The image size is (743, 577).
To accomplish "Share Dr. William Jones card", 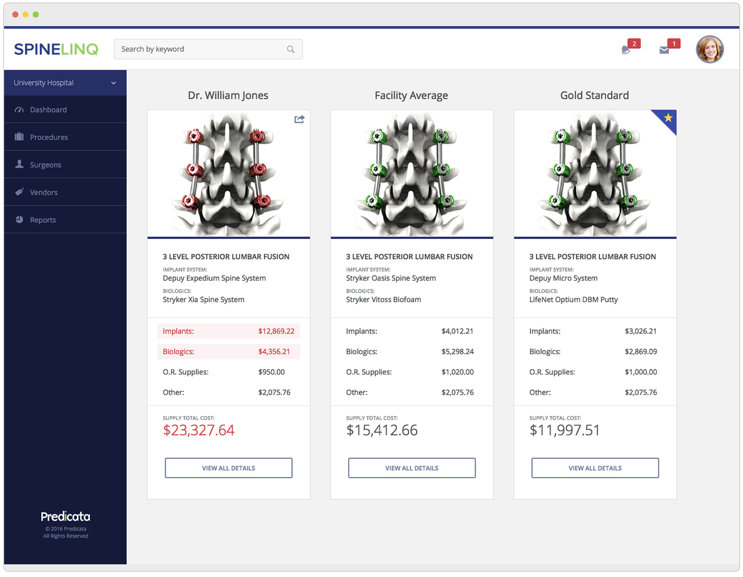I will (x=299, y=119).
